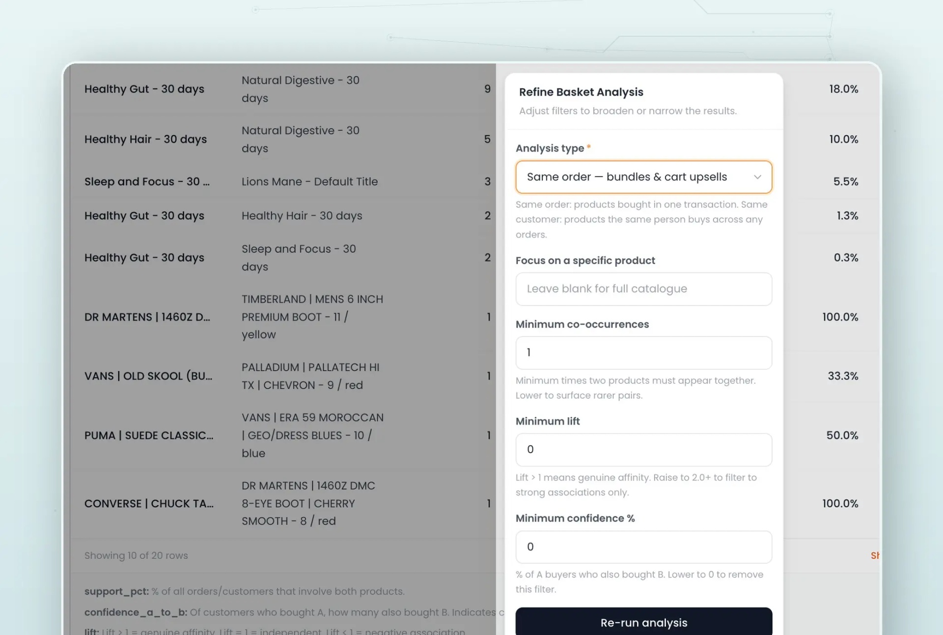Click the DR MARTENS 1460Z product row

(147, 317)
